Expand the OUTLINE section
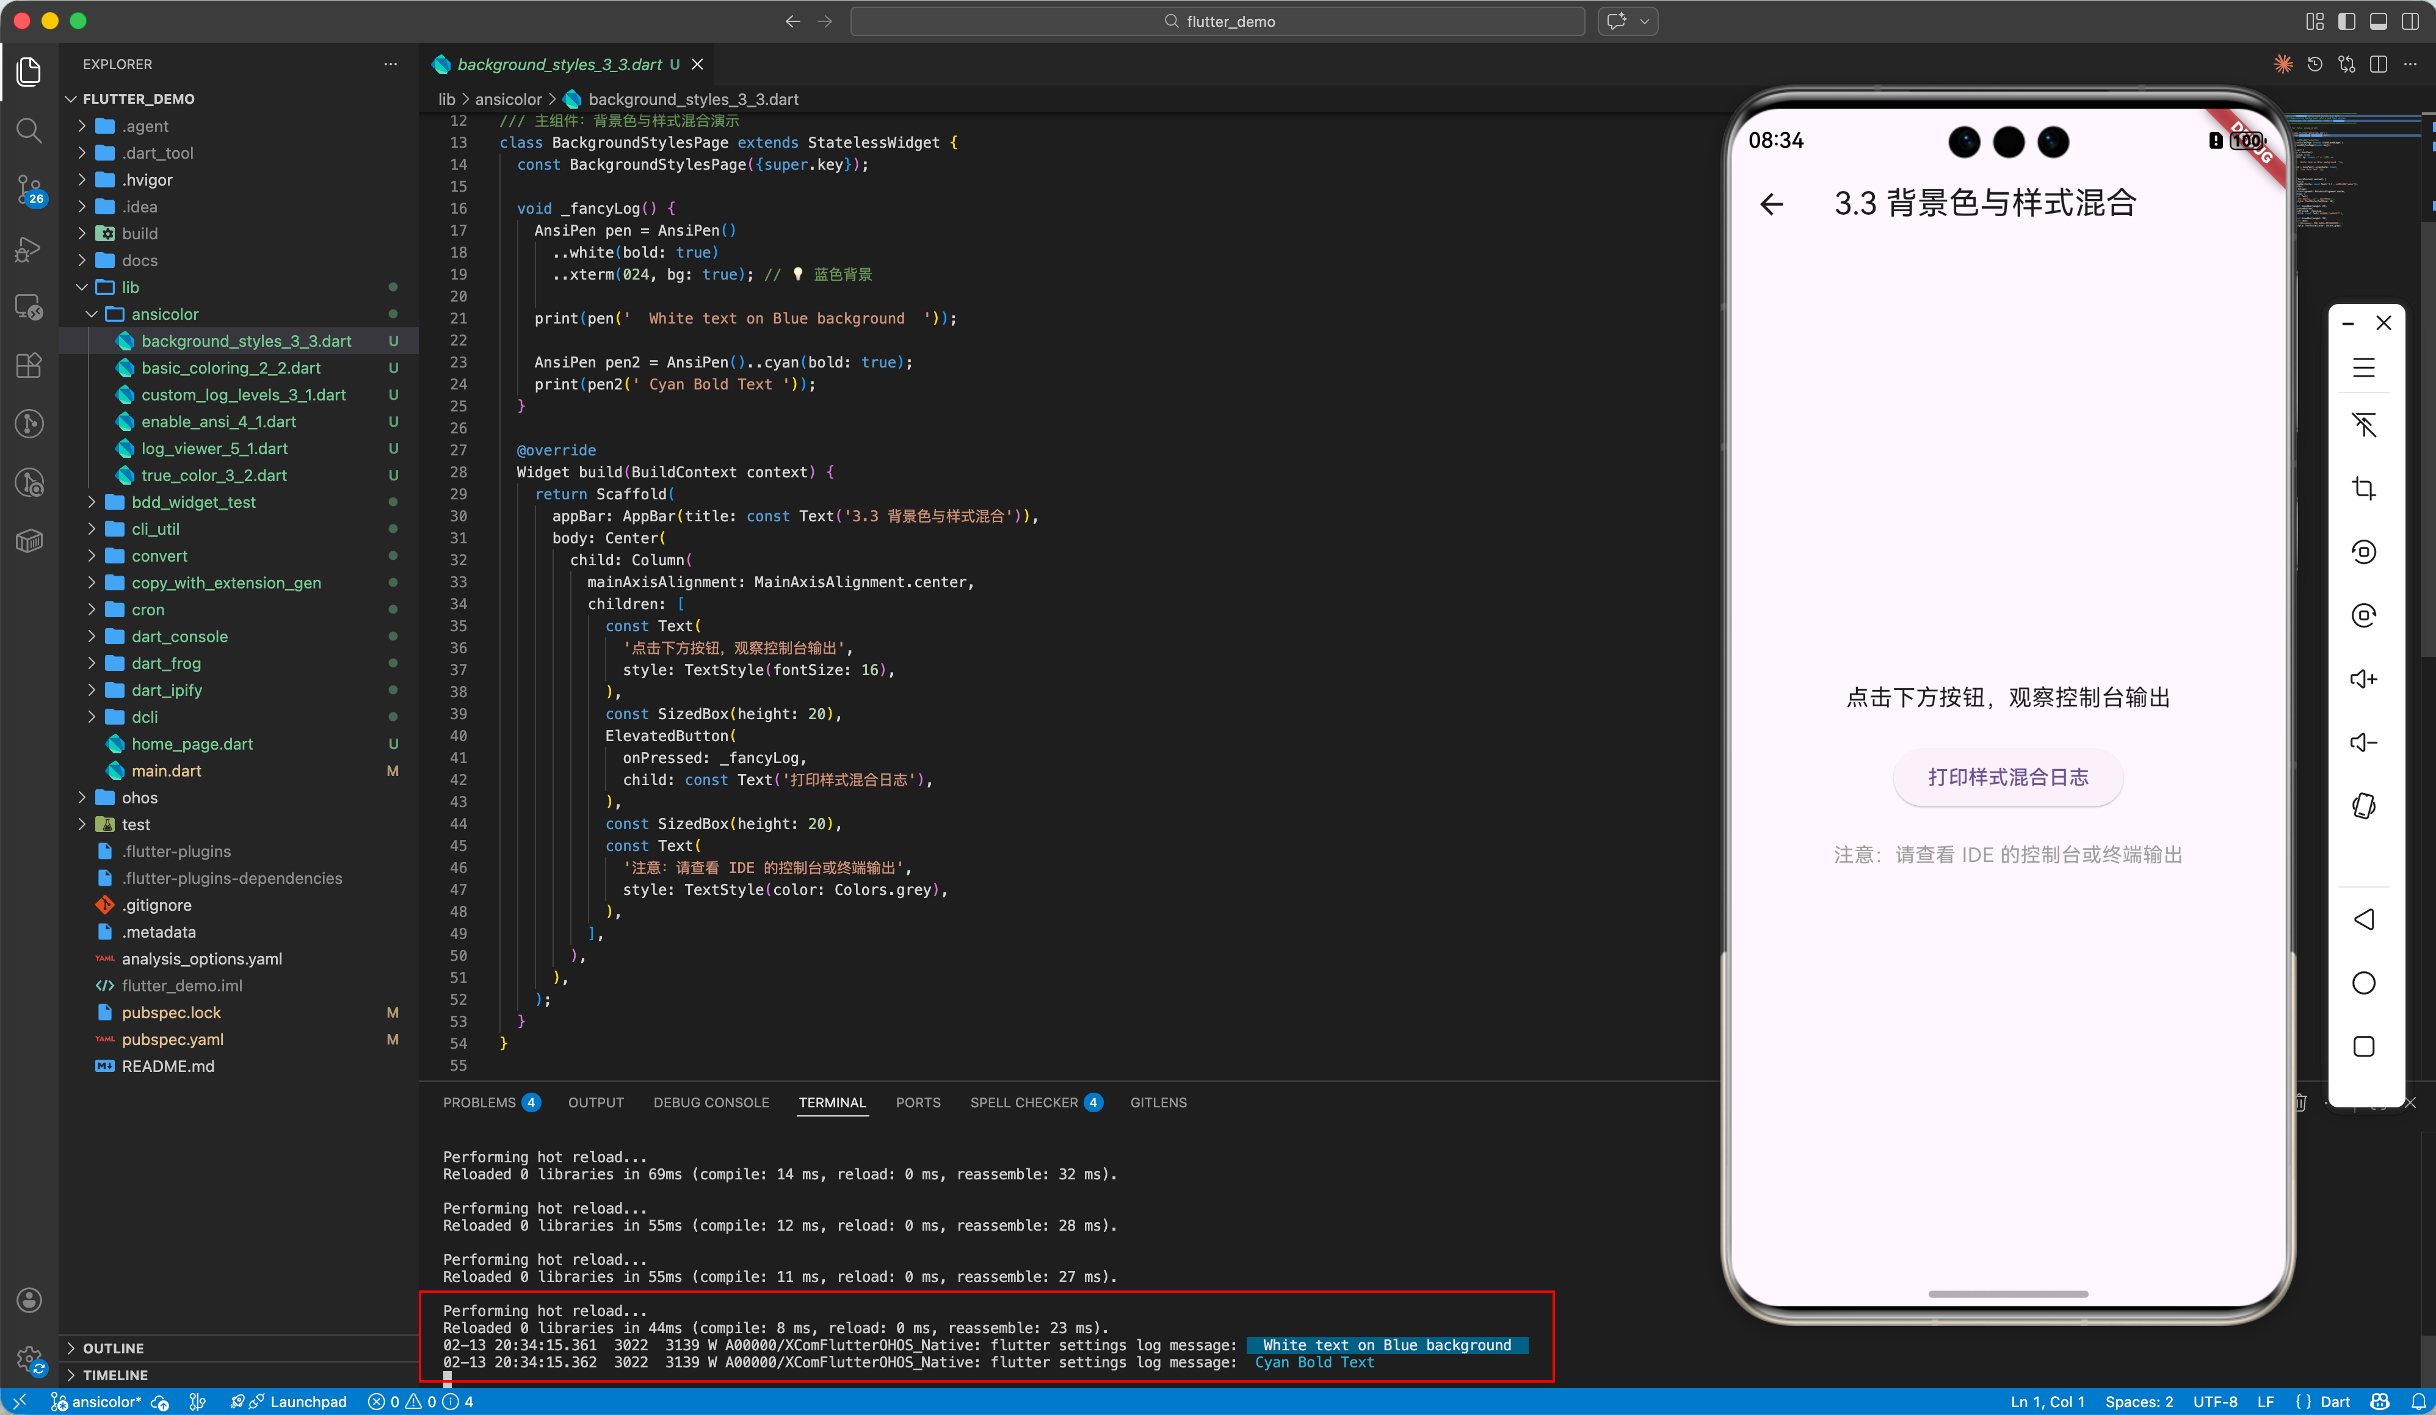Screen dimensions: 2436x1415 coord(112,1347)
